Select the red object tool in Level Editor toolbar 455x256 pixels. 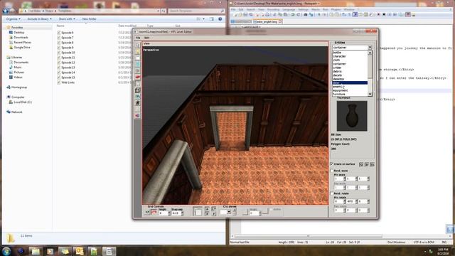pos(137,78)
